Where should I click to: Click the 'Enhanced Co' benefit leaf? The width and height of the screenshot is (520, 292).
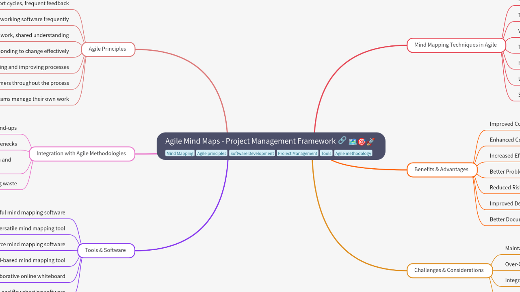pos(505,140)
